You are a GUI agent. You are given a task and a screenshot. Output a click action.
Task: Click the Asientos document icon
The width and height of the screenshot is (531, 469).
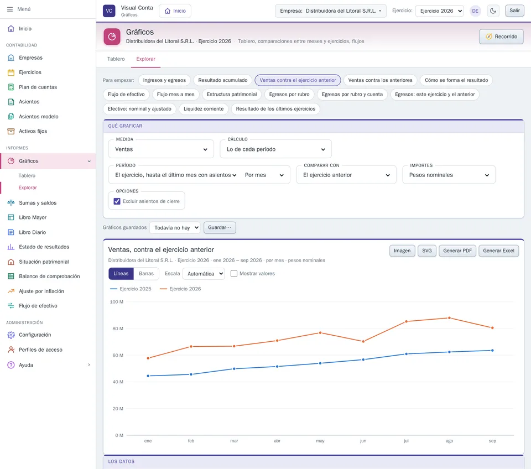pos(11,102)
